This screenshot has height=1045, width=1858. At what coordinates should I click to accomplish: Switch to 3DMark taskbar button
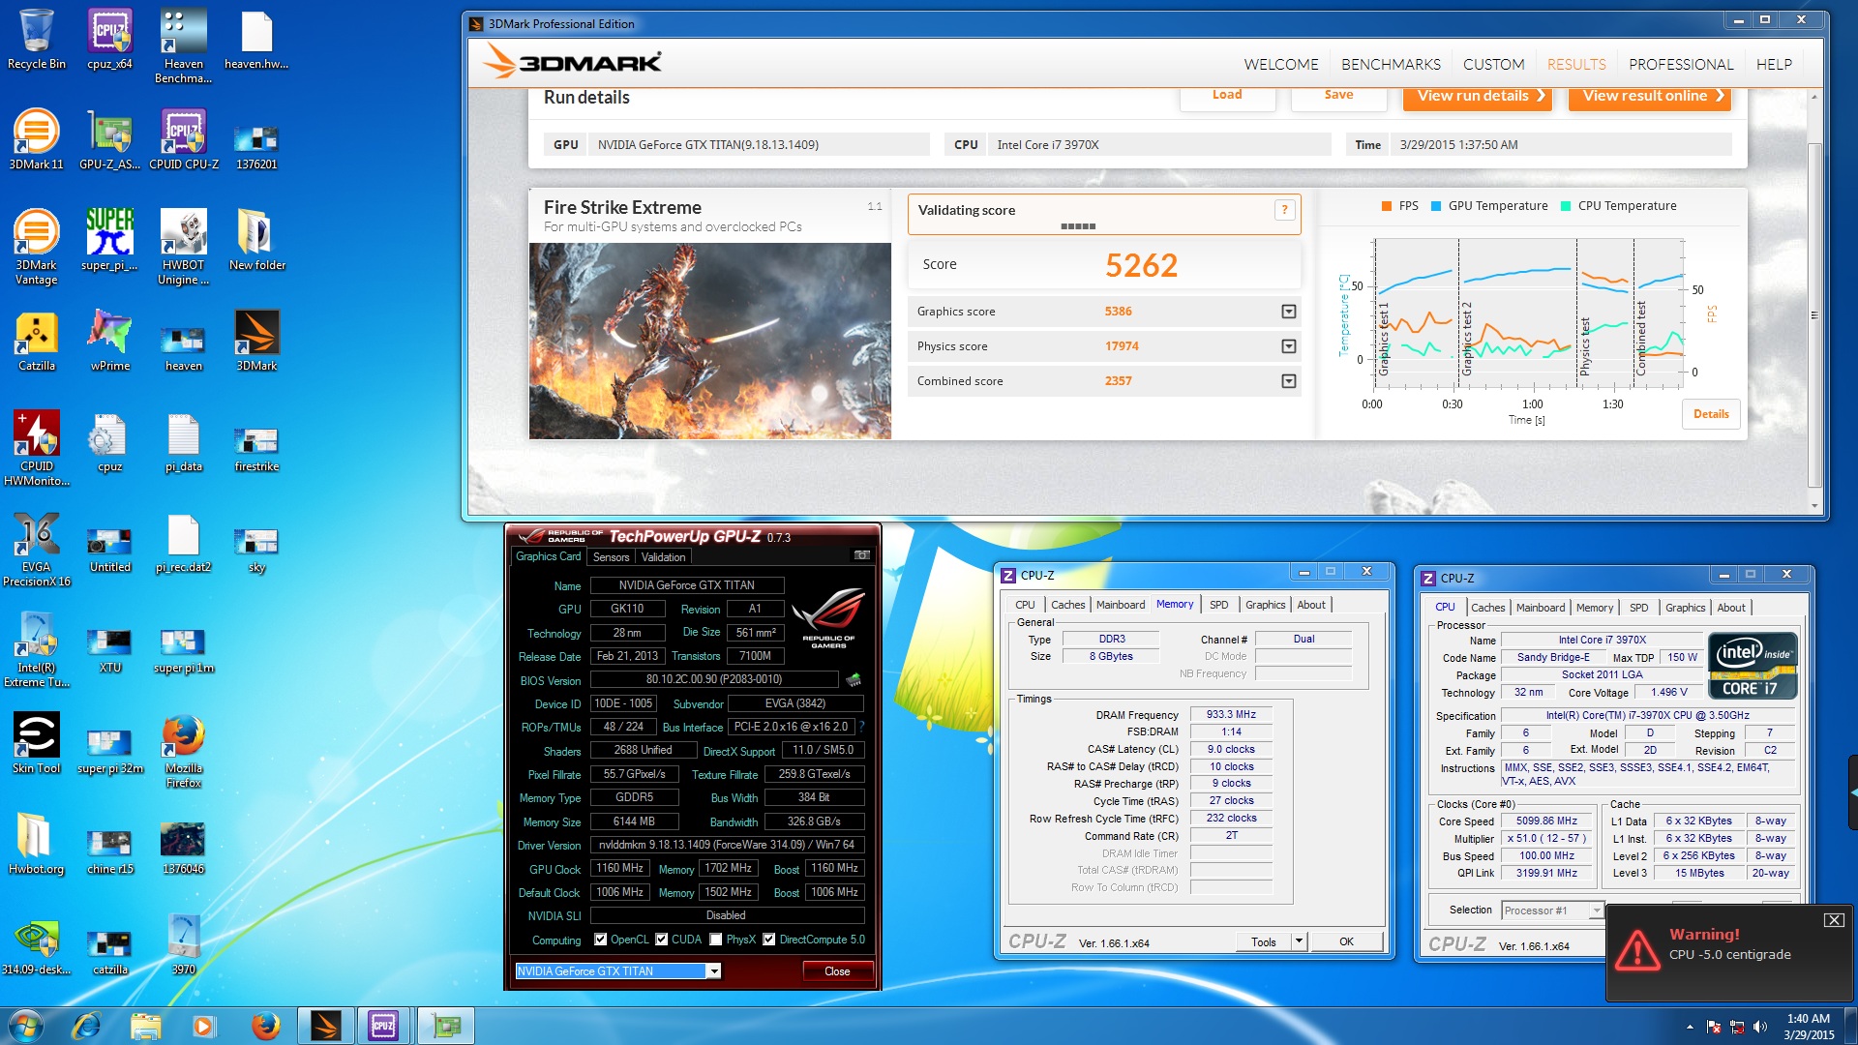click(325, 1026)
